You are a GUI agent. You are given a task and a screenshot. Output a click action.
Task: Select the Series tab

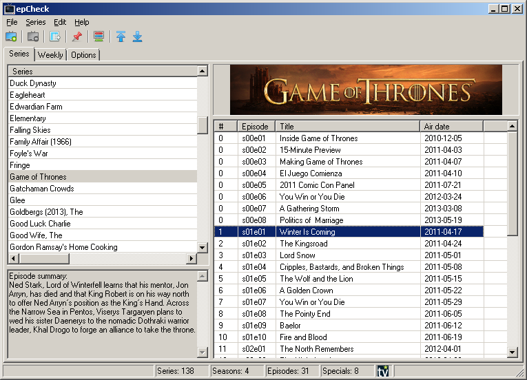coord(19,54)
